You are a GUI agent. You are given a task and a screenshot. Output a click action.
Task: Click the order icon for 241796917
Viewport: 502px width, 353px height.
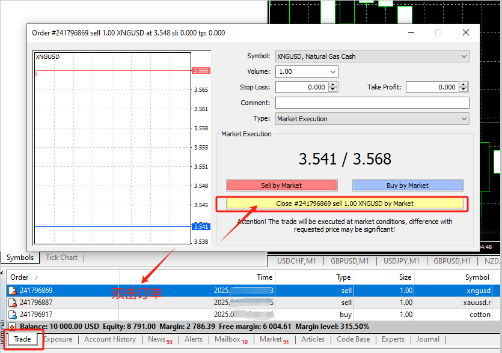(13, 315)
